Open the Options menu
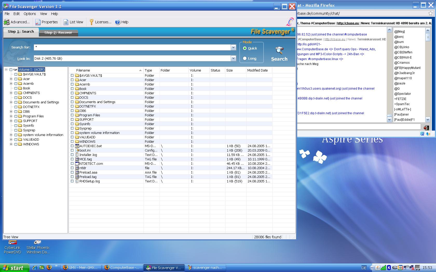 pos(30,14)
